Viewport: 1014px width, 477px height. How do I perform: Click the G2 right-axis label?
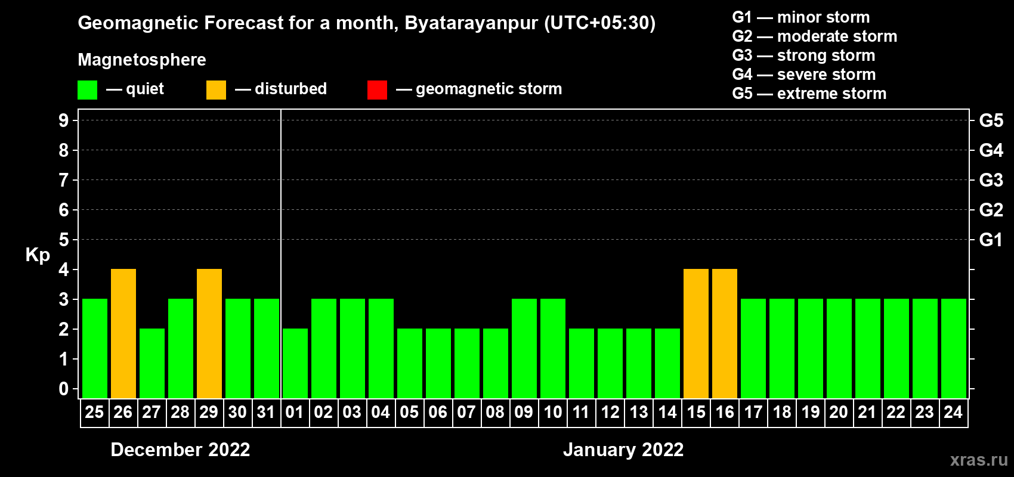991,210
